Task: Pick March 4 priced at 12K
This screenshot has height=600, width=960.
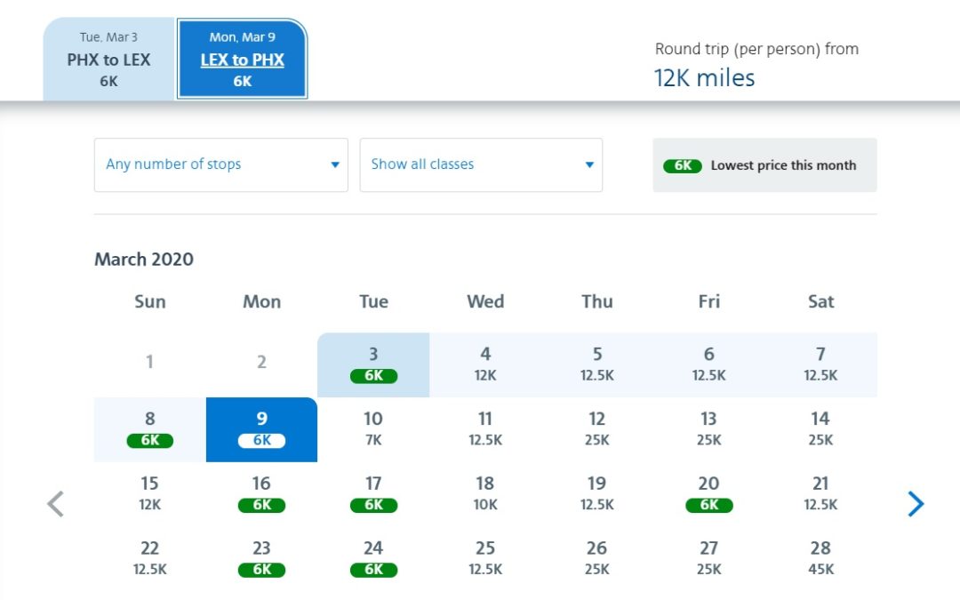Action: click(x=485, y=364)
